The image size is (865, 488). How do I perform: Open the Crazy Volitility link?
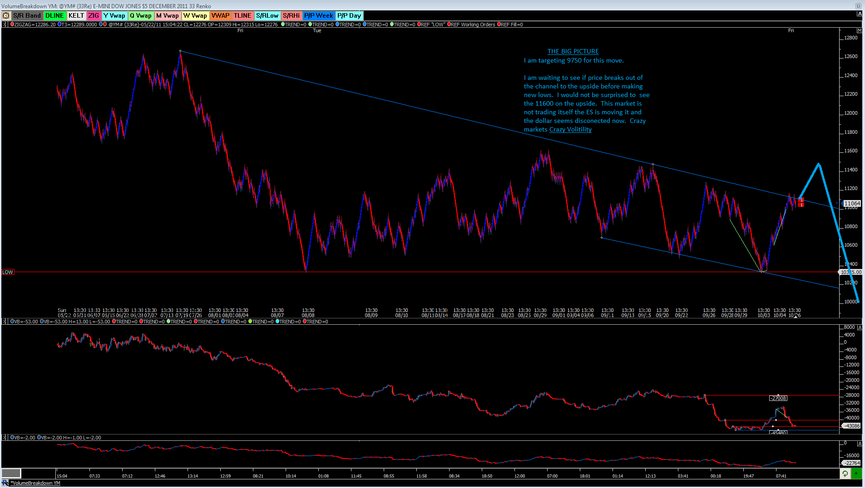click(570, 130)
